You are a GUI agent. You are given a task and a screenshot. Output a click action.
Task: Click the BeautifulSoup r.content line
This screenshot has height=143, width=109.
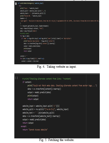click(32, 28)
